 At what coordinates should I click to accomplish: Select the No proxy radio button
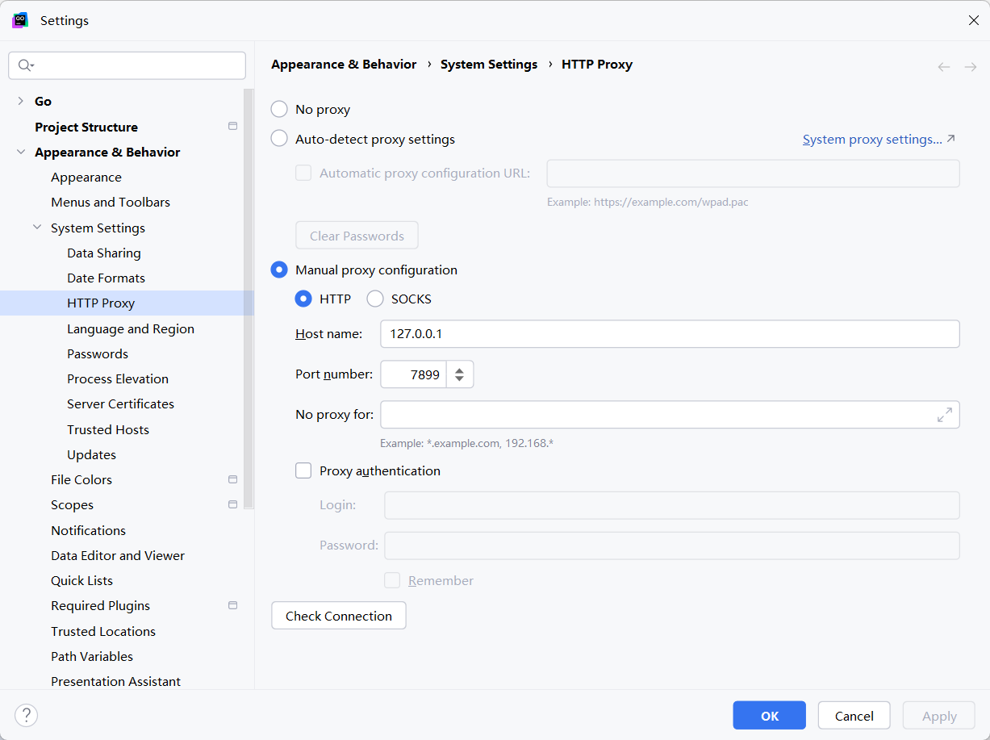click(x=279, y=110)
